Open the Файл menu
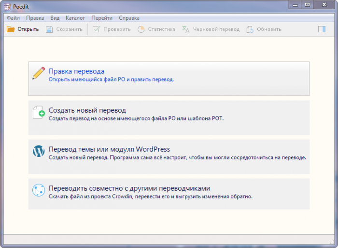 (14, 18)
